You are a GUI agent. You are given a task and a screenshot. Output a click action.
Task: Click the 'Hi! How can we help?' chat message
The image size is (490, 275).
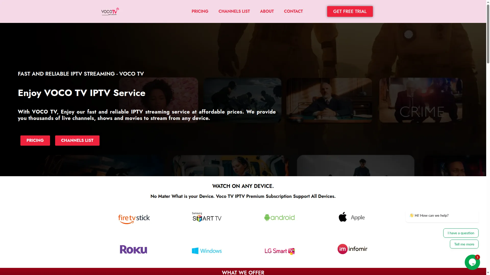[442, 215]
